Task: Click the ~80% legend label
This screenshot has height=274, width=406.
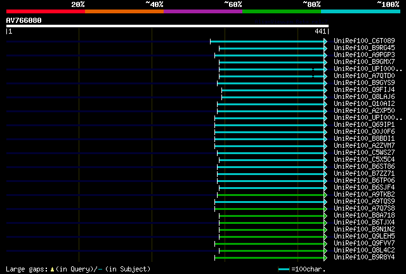Action: [311, 4]
